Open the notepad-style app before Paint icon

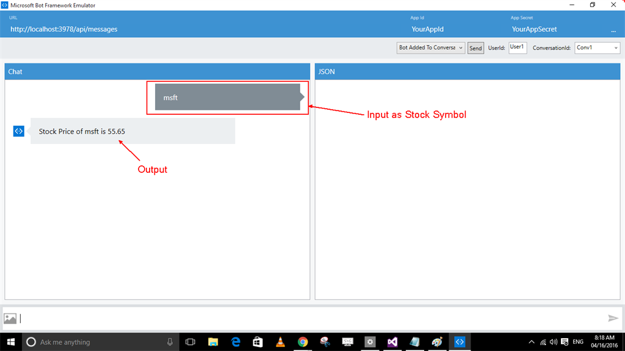pyautogui.click(x=415, y=342)
